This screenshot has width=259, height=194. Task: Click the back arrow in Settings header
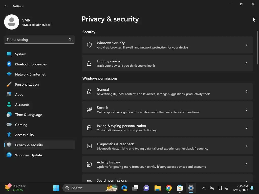(6, 6)
